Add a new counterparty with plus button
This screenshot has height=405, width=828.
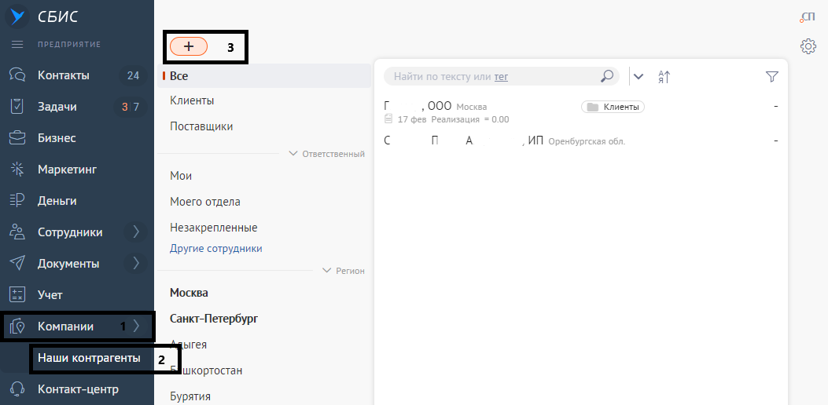pyautogui.click(x=189, y=46)
